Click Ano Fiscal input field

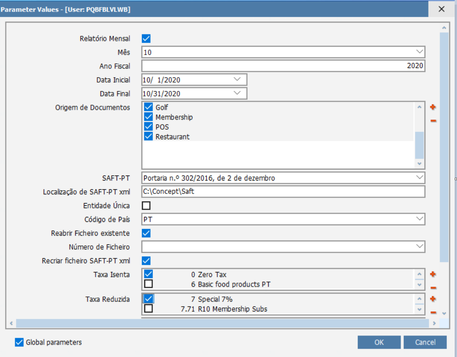pyautogui.click(x=283, y=66)
